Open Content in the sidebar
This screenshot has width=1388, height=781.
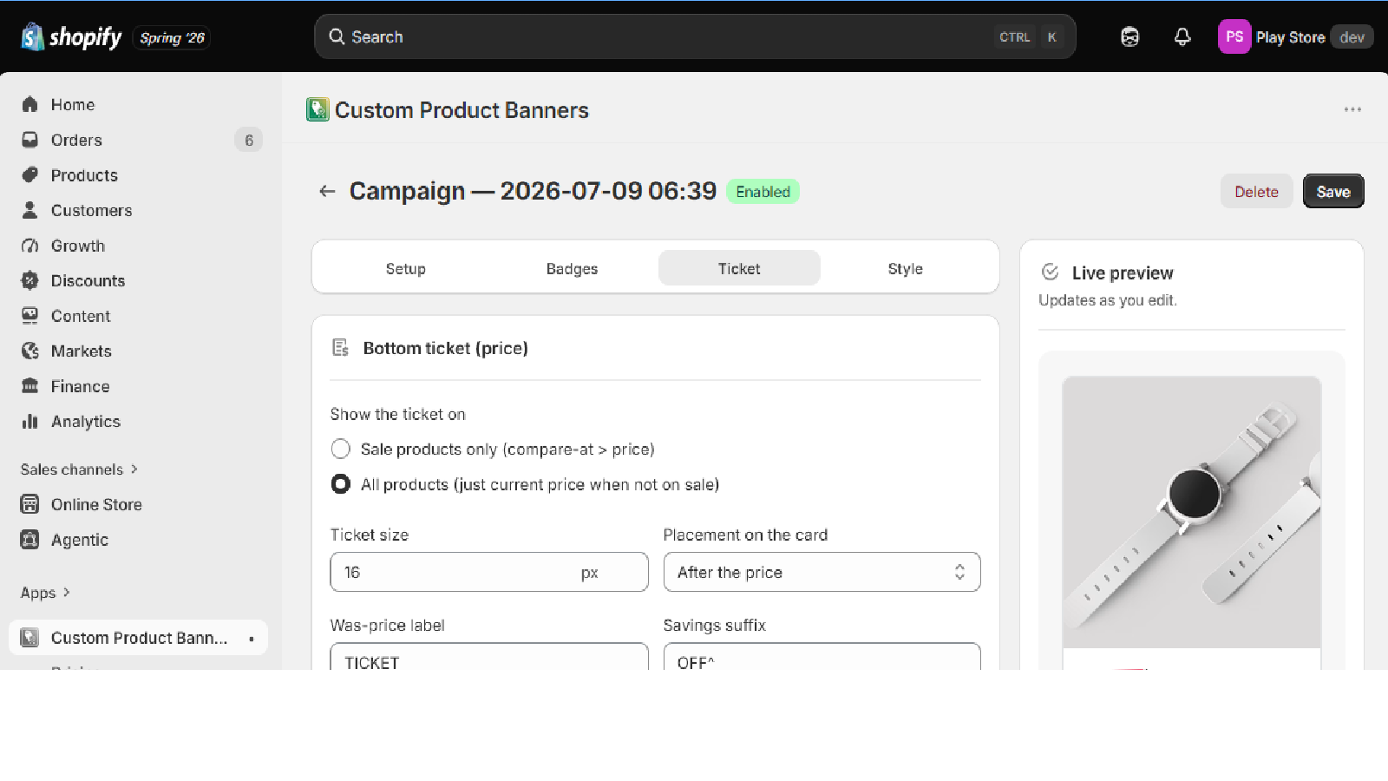[x=81, y=316]
